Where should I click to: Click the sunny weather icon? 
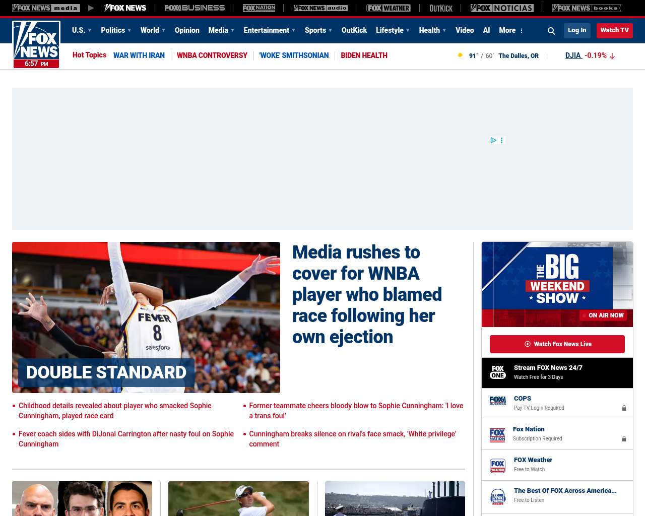tap(460, 55)
